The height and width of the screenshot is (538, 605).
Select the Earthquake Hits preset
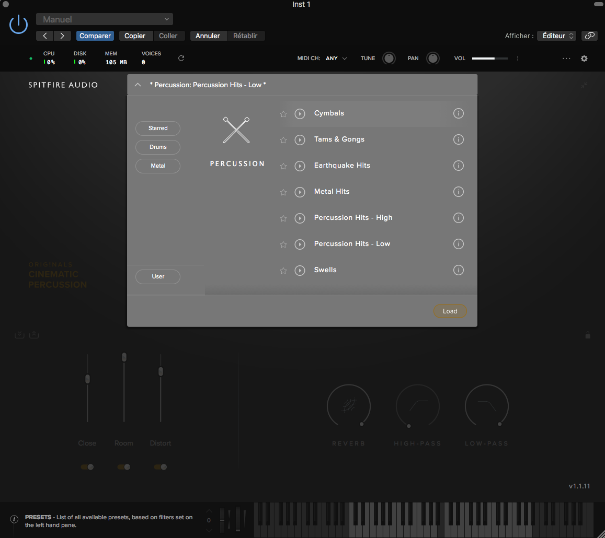pos(342,165)
